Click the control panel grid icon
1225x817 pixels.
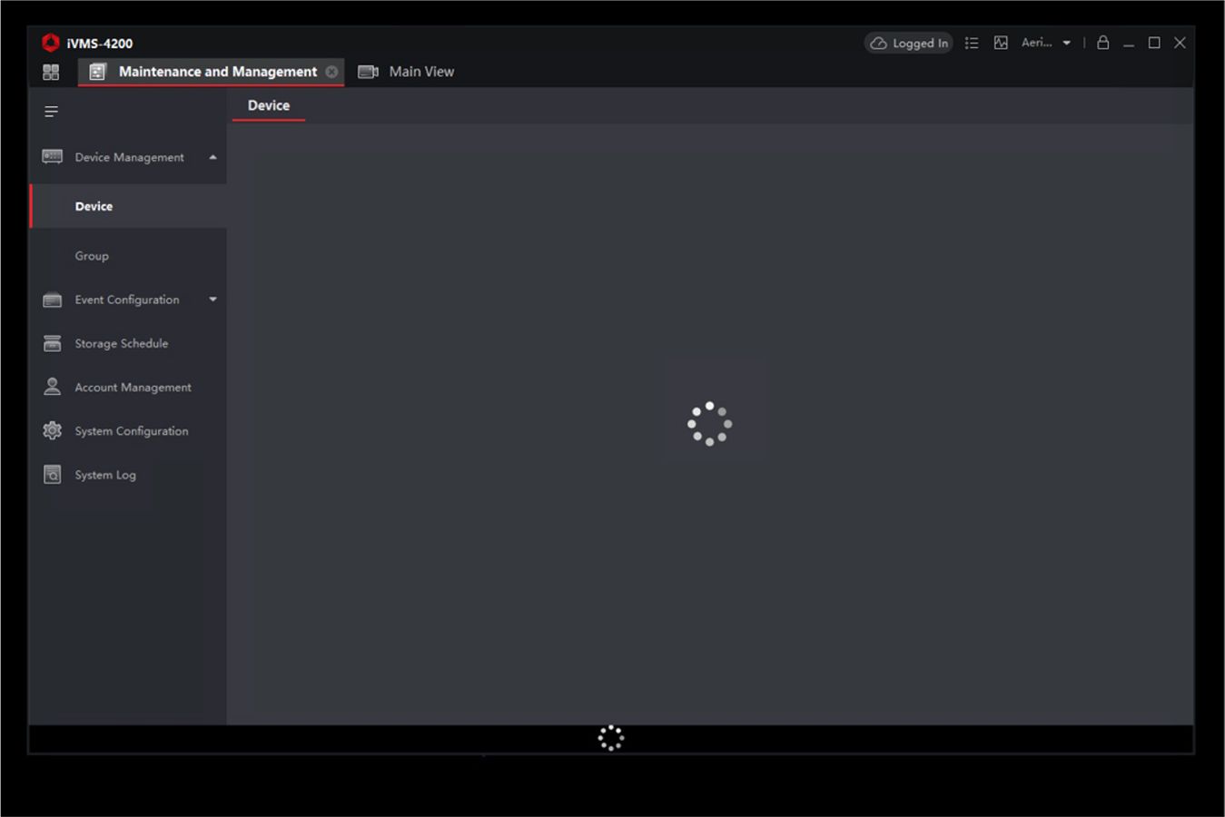[x=51, y=72]
